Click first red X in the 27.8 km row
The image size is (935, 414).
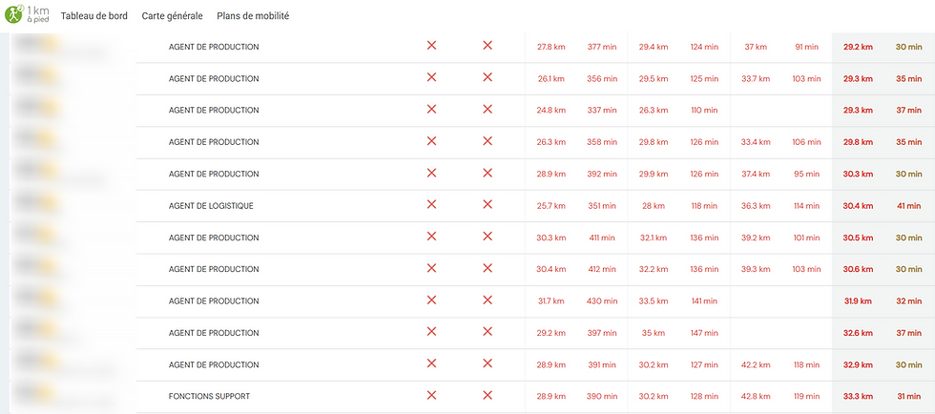click(x=431, y=46)
